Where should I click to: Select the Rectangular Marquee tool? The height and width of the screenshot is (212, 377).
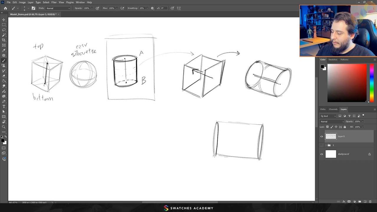(4, 25)
